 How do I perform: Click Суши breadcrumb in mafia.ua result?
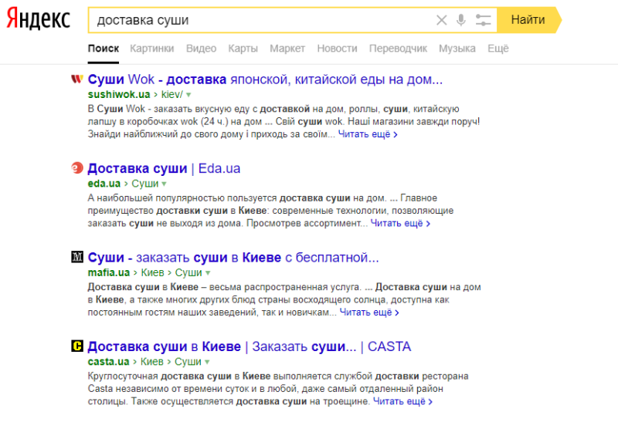point(188,272)
